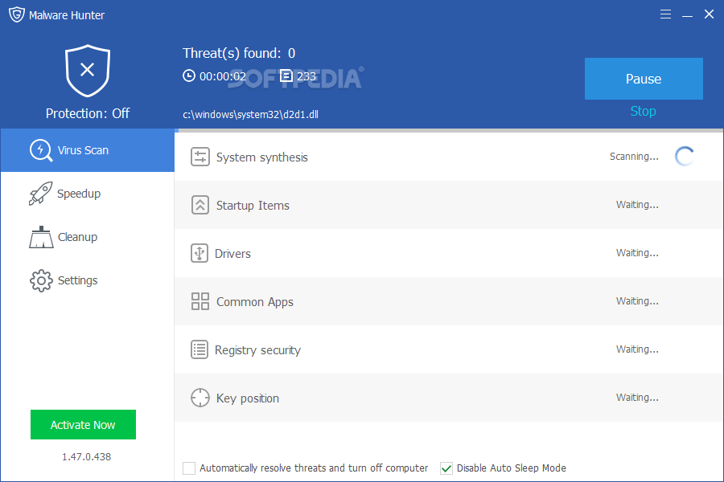
Task: Open the Settings section
Action: [88, 280]
